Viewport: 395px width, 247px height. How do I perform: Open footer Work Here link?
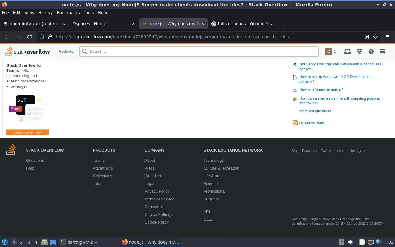[x=154, y=176]
